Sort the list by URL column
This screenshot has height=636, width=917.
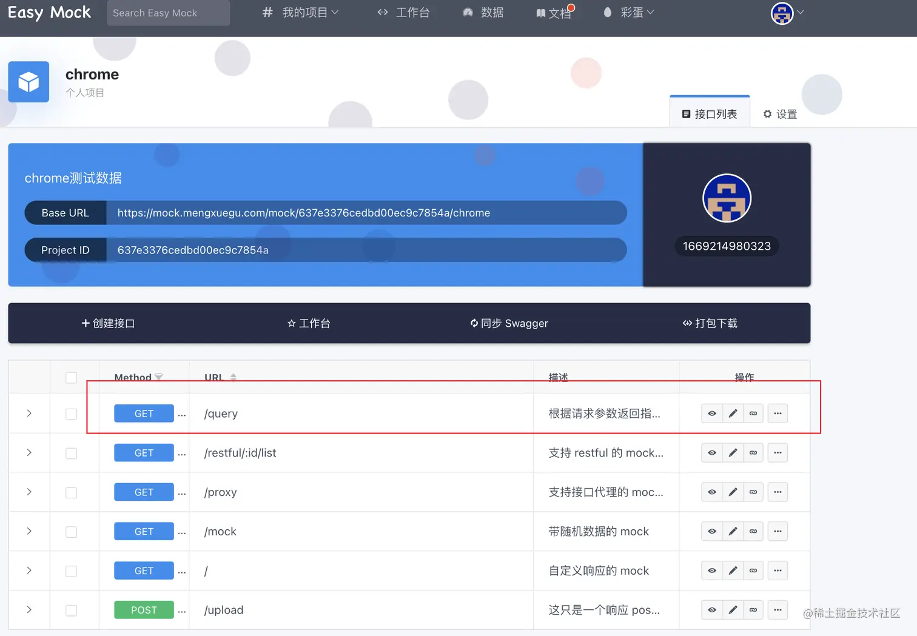tap(233, 377)
